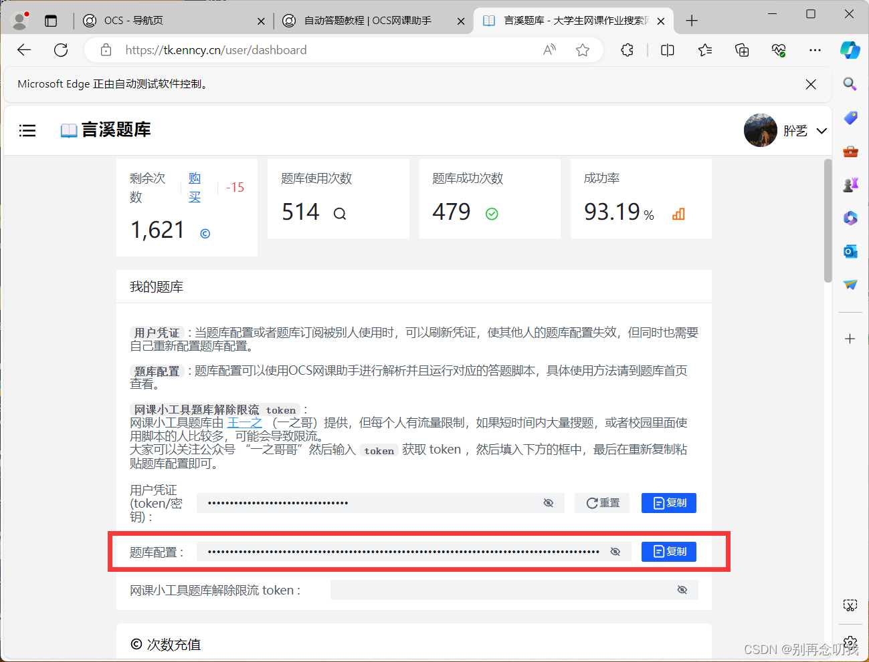Focus the 题库配置 masked field
Image resolution: width=869 pixels, height=662 pixels.
pyautogui.click(x=414, y=552)
